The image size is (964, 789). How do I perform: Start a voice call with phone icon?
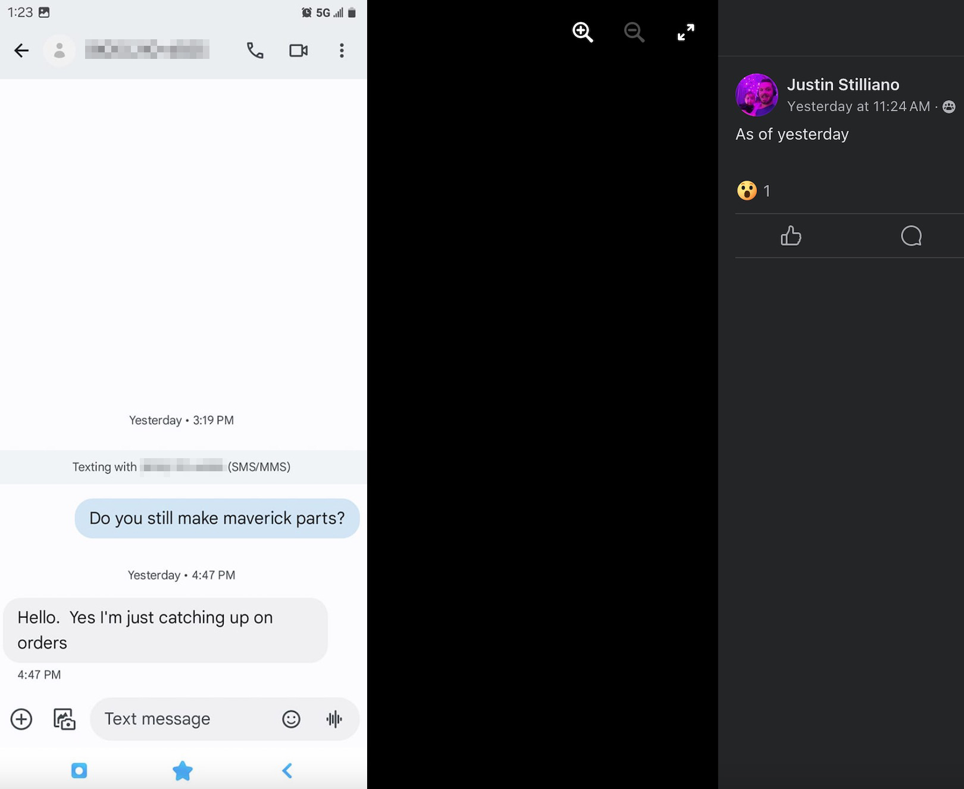[x=255, y=51]
